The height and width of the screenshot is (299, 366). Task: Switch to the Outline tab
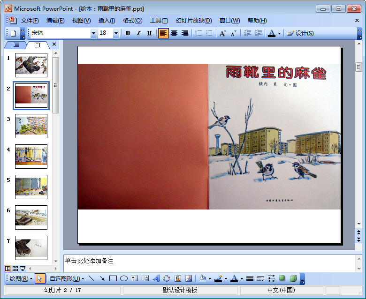point(16,45)
